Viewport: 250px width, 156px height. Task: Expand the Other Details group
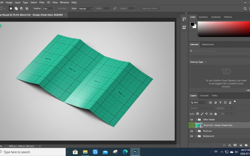pyautogui.click(x=196, y=120)
